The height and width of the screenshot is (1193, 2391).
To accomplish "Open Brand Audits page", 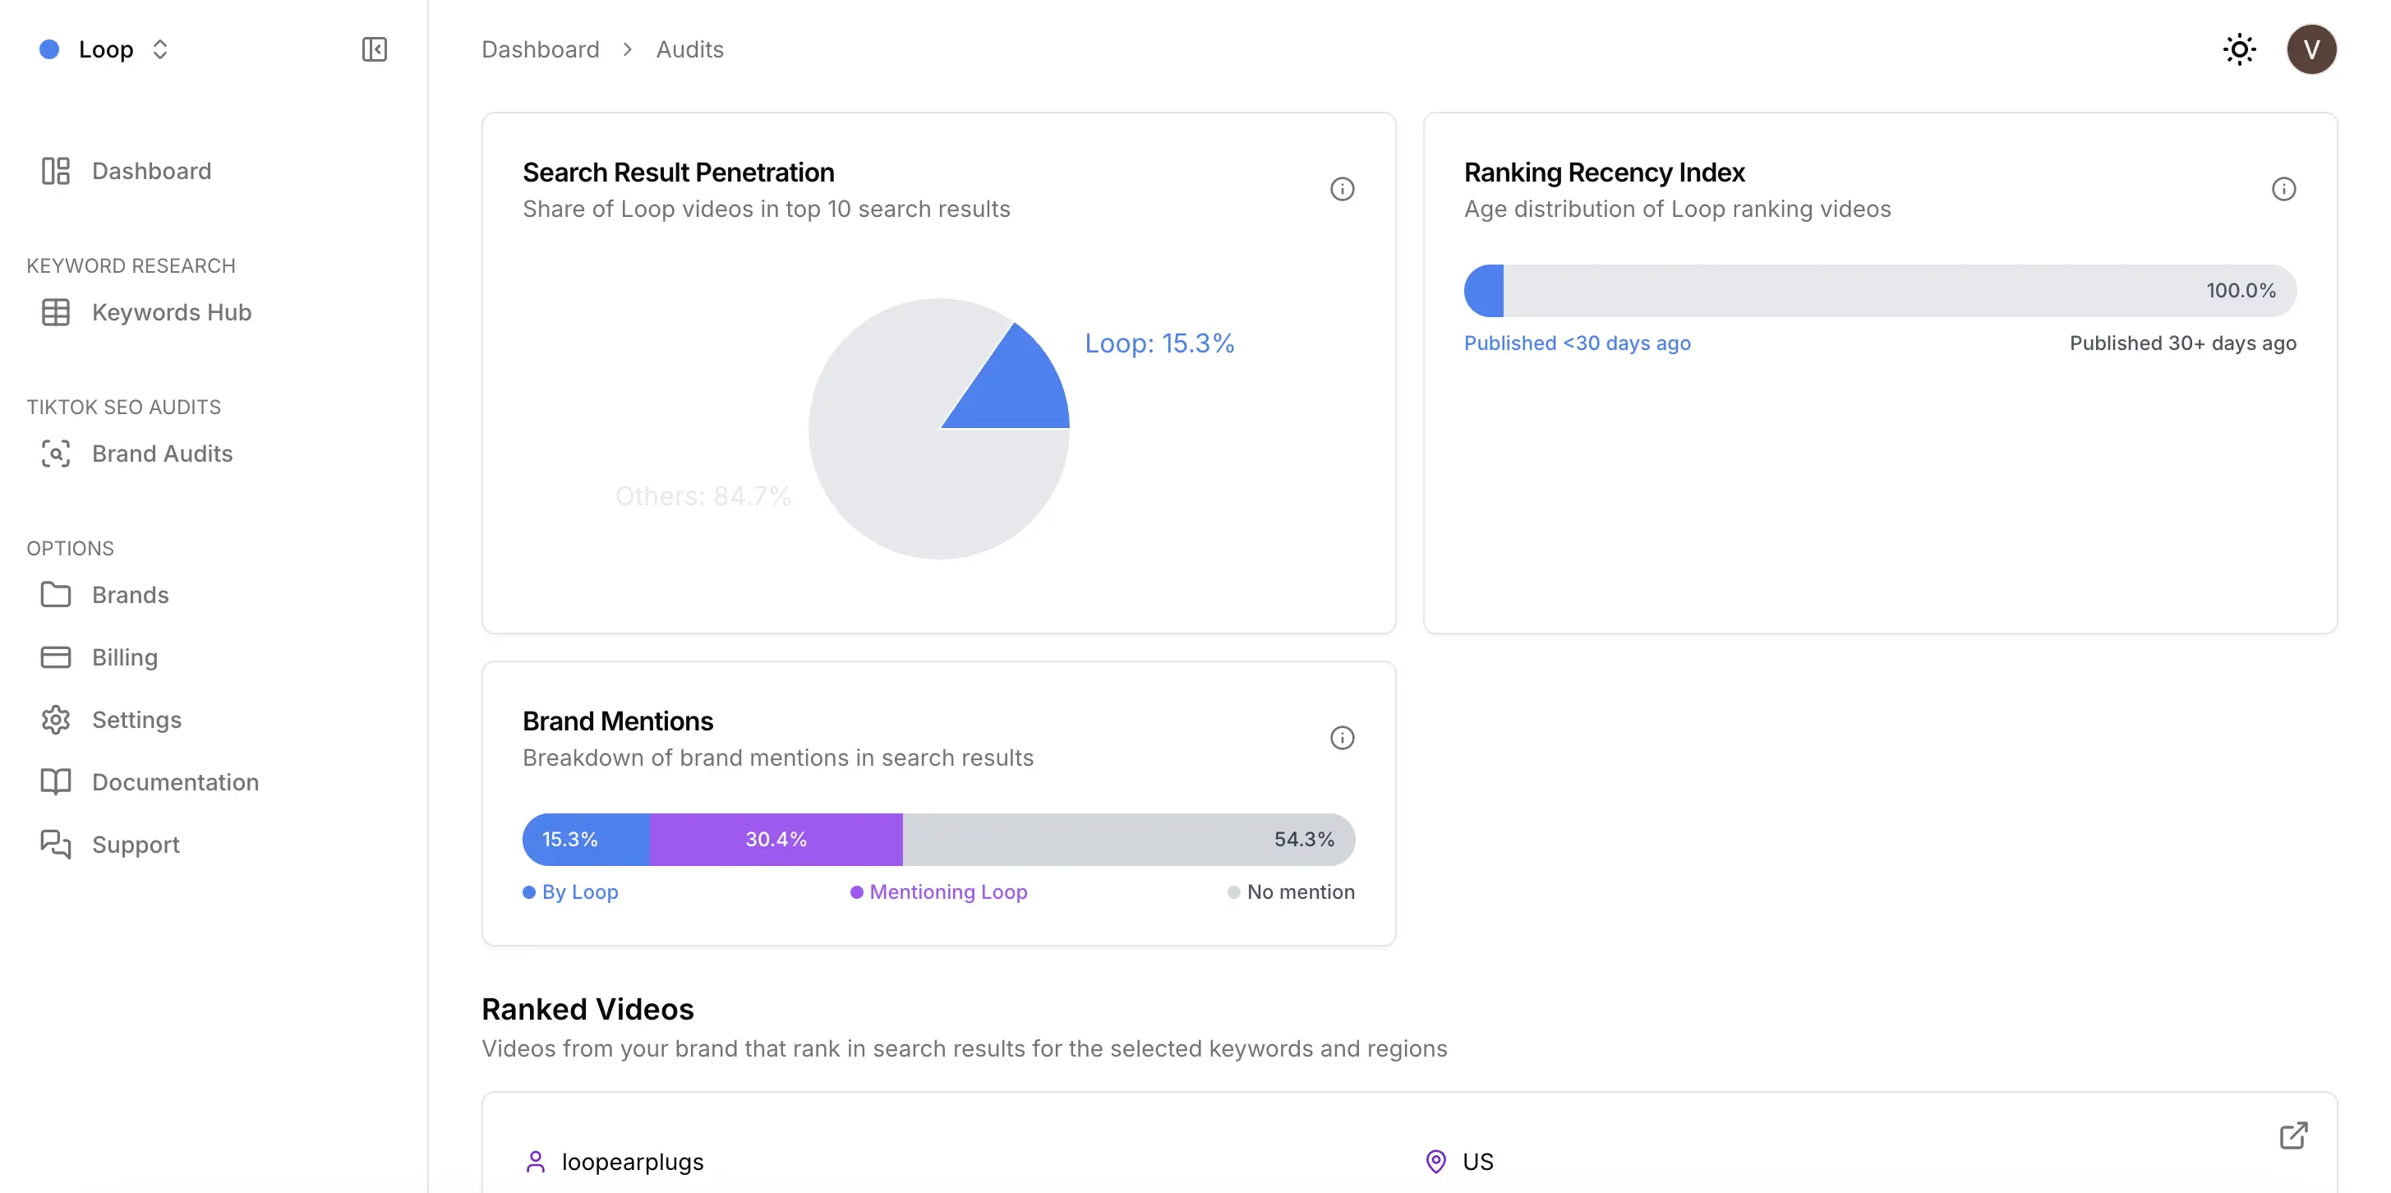I will pos(162,453).
